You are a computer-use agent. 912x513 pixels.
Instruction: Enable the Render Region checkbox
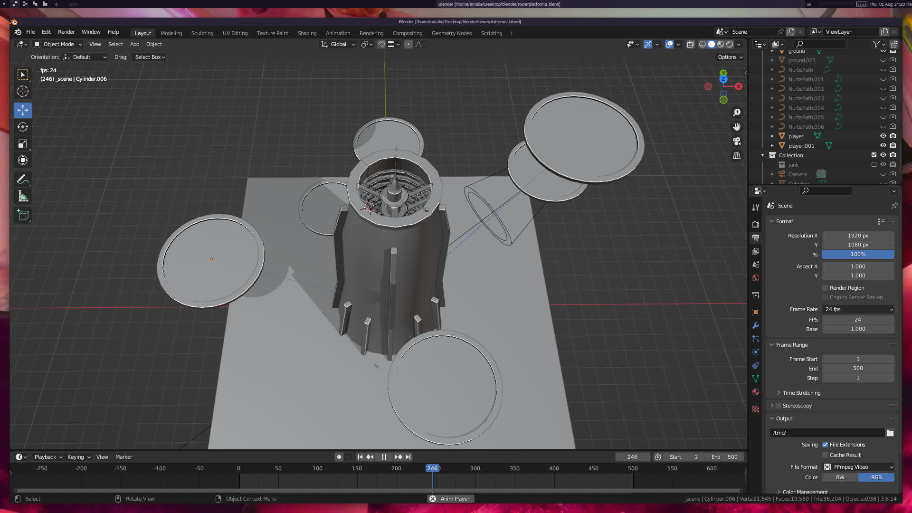click(x=826, y=288)
